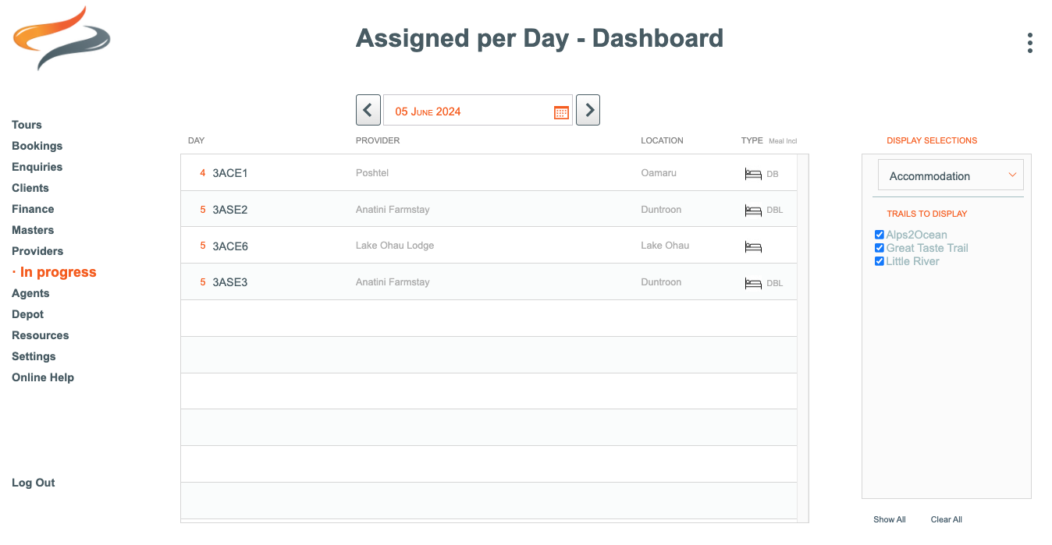Click Lake Ohau Lodge provider

tap(395, 245)
